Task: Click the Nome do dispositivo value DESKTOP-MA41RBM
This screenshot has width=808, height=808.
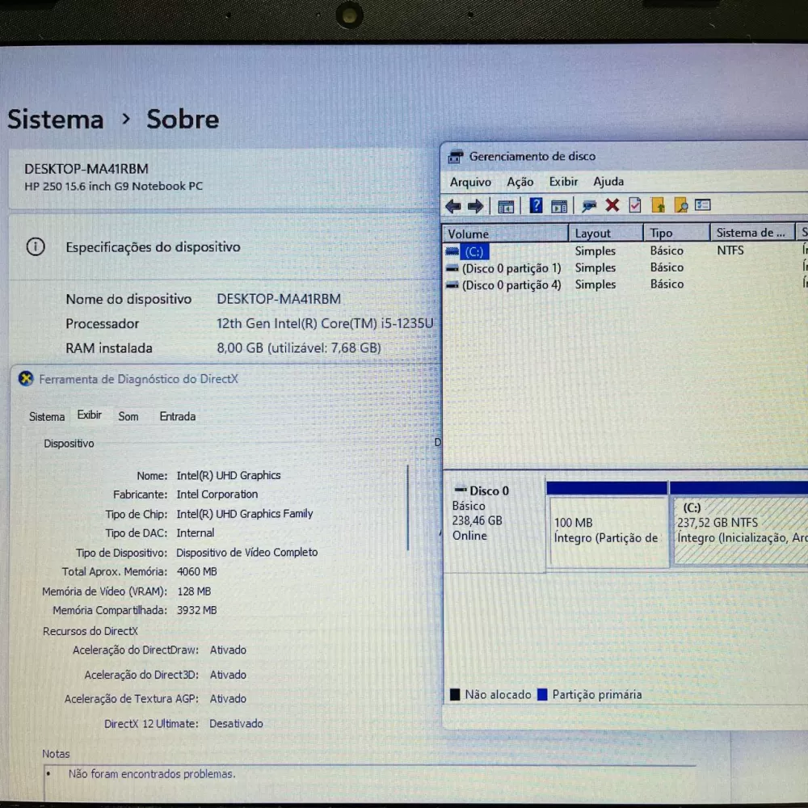Action: (279, 299)
